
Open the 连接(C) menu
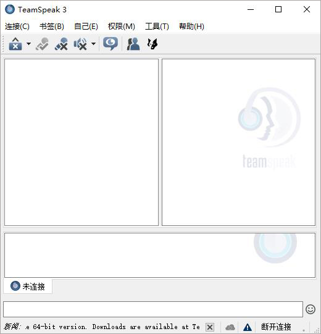[17, 27]
